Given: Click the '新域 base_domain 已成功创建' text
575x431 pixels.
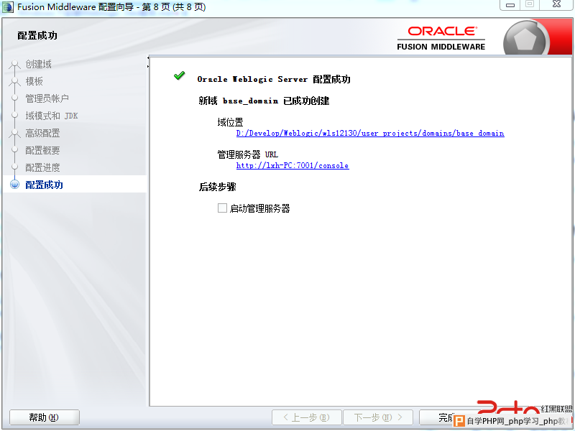Looking at the screenshot, I should pyautogui.click(x=264, y=101).
